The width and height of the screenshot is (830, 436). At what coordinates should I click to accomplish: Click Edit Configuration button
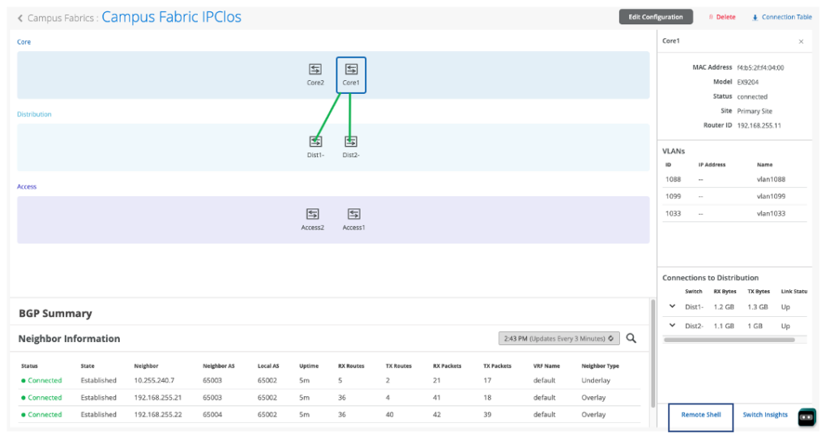(656, 17)
